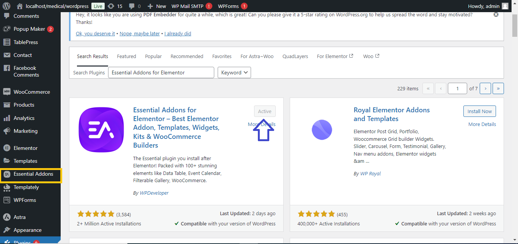518x244 pixels.
Task: Click the current page number field
Action: (x=457, y=88)
